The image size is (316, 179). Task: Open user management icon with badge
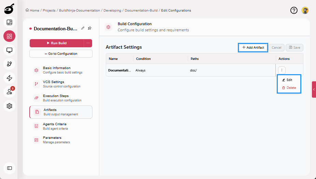click(9, 92)
